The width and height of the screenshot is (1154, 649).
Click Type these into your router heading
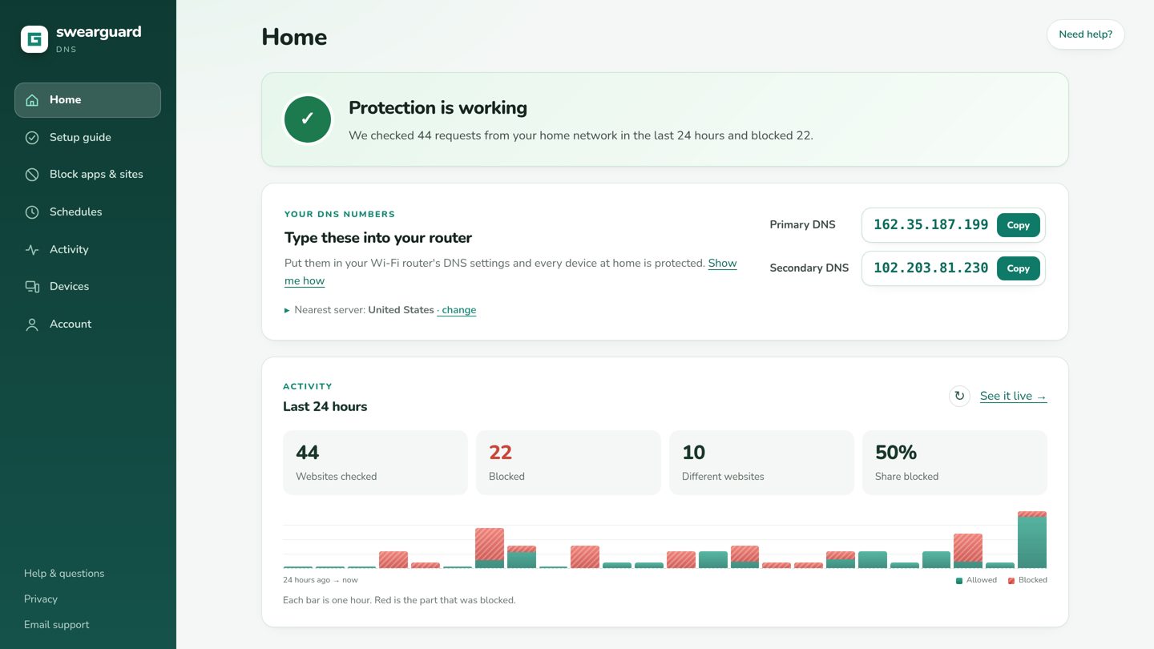(378, 238)
